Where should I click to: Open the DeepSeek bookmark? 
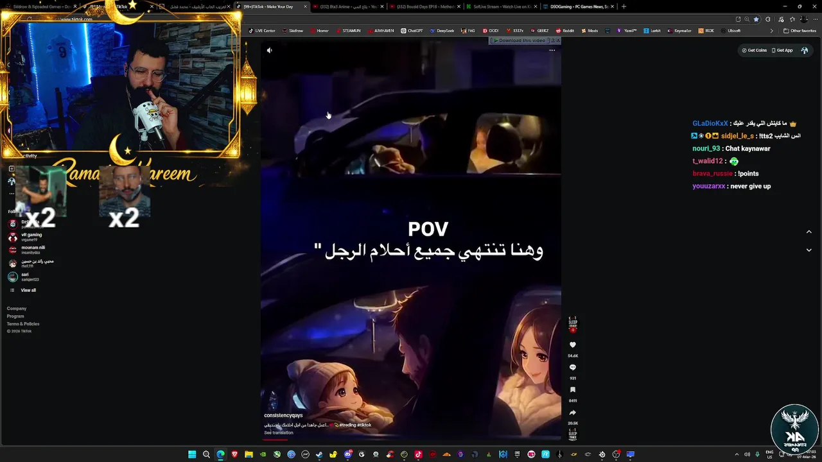pos(442,31)
